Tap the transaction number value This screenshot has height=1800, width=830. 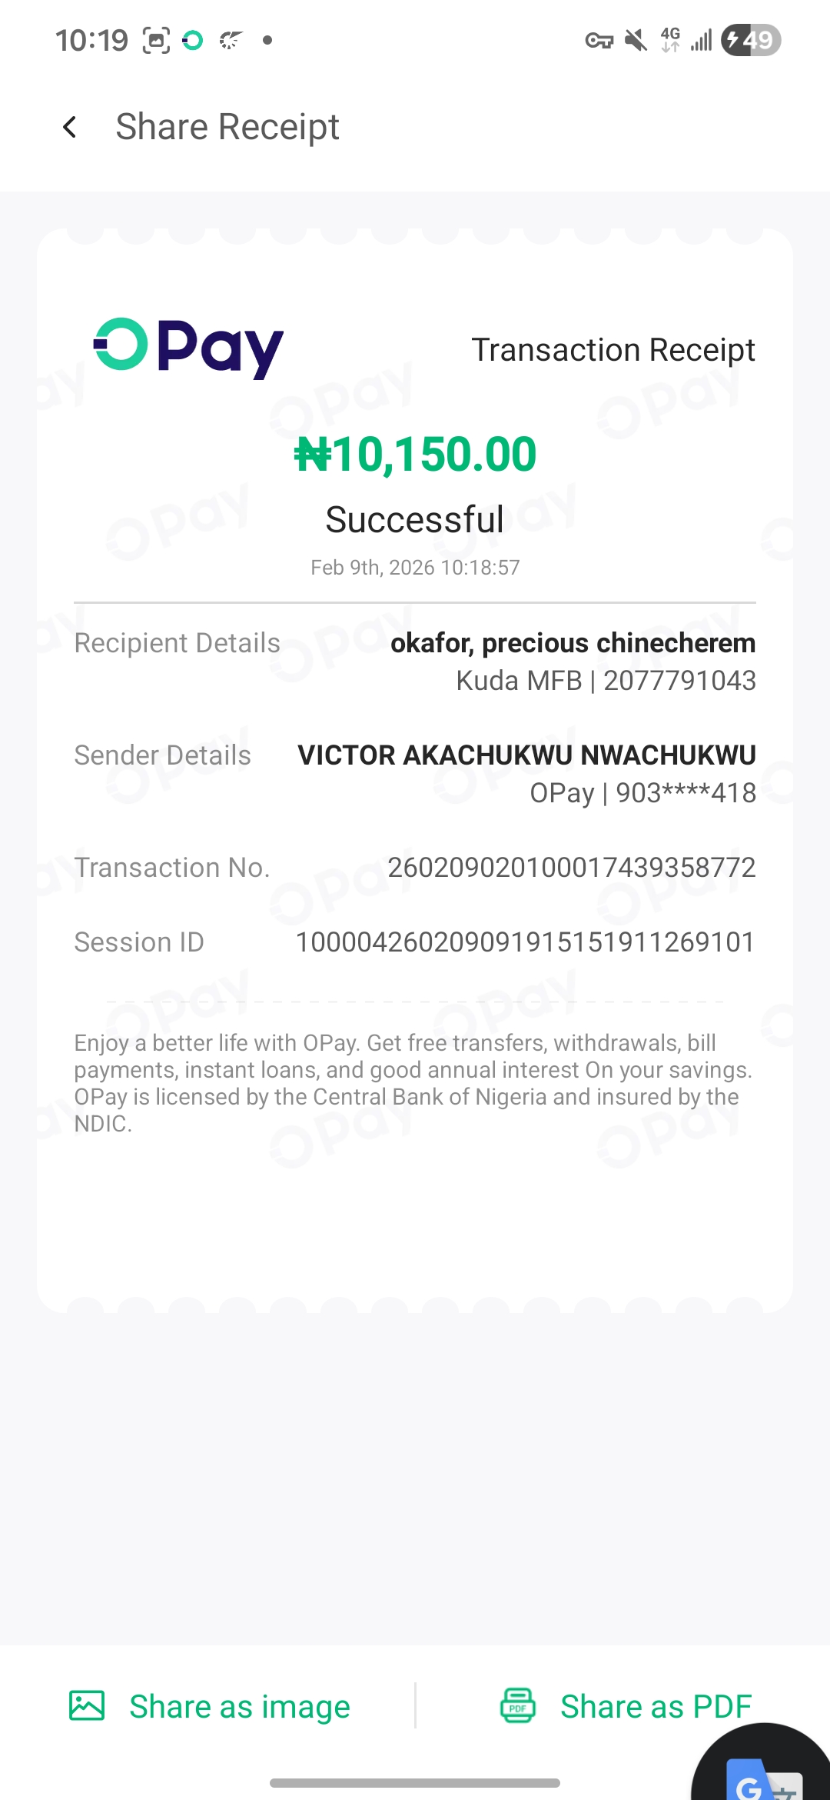pos(571,868)
